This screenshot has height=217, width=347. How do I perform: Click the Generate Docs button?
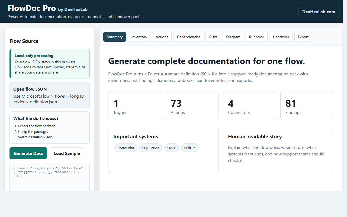28,153
